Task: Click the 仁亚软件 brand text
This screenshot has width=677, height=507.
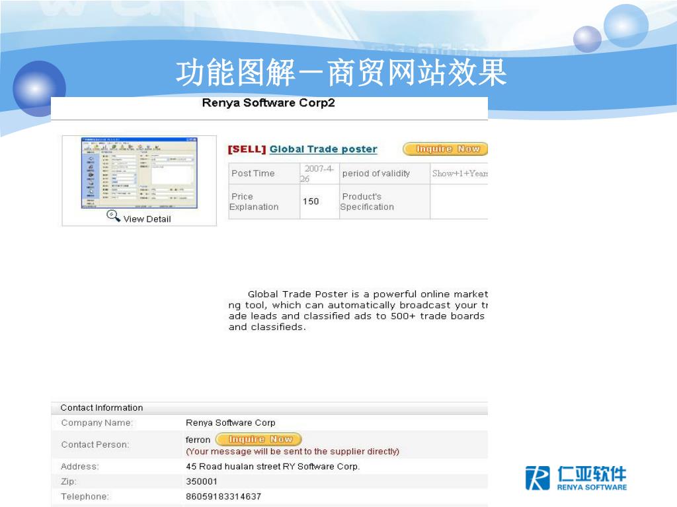Action: [592, 474]
